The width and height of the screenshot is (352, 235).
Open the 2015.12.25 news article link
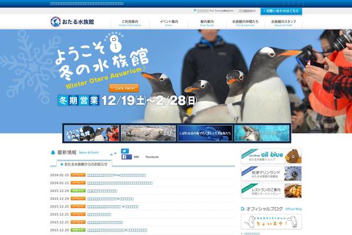click(113, 207)
